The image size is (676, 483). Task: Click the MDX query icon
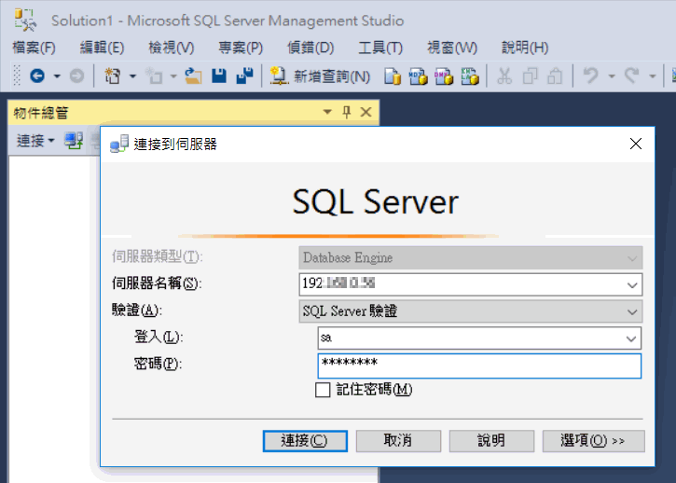click(x=419, y=76)
